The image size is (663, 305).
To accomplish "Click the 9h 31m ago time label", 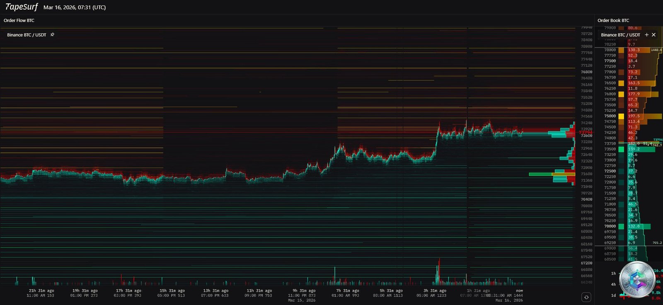I will pos(304,291).
